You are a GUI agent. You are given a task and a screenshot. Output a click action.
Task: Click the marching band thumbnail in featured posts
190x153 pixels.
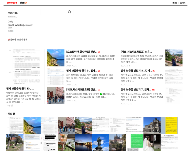coord(56,96)
